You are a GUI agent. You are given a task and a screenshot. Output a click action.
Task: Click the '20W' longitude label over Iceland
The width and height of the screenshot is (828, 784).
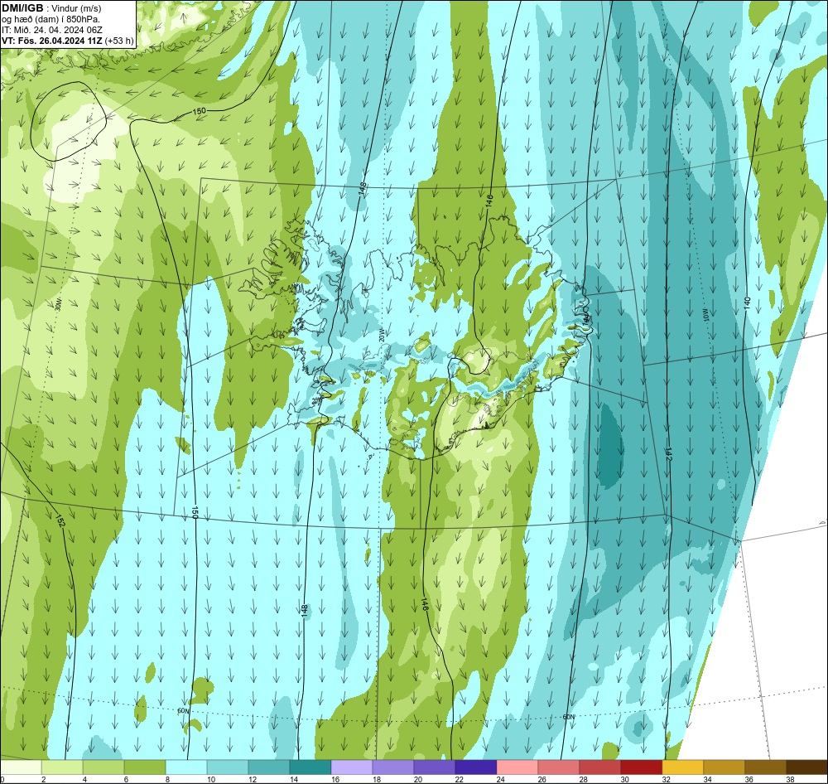[381, 336]
